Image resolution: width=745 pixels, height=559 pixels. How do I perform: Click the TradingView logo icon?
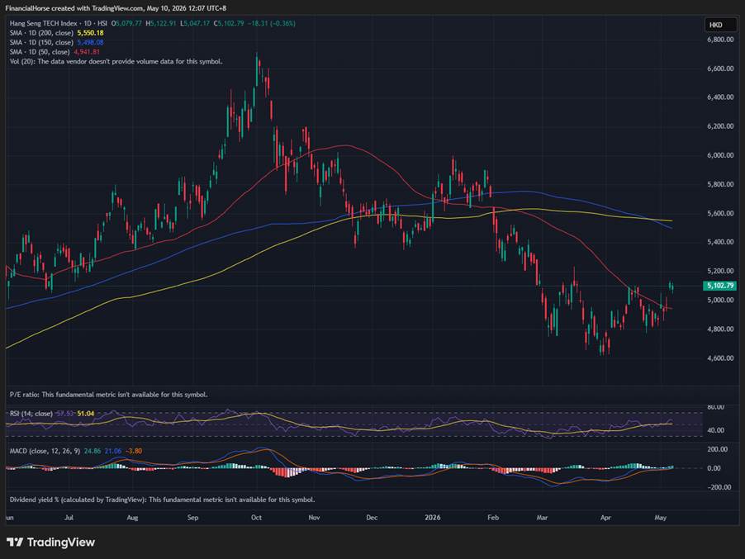(x=15, y=542)
